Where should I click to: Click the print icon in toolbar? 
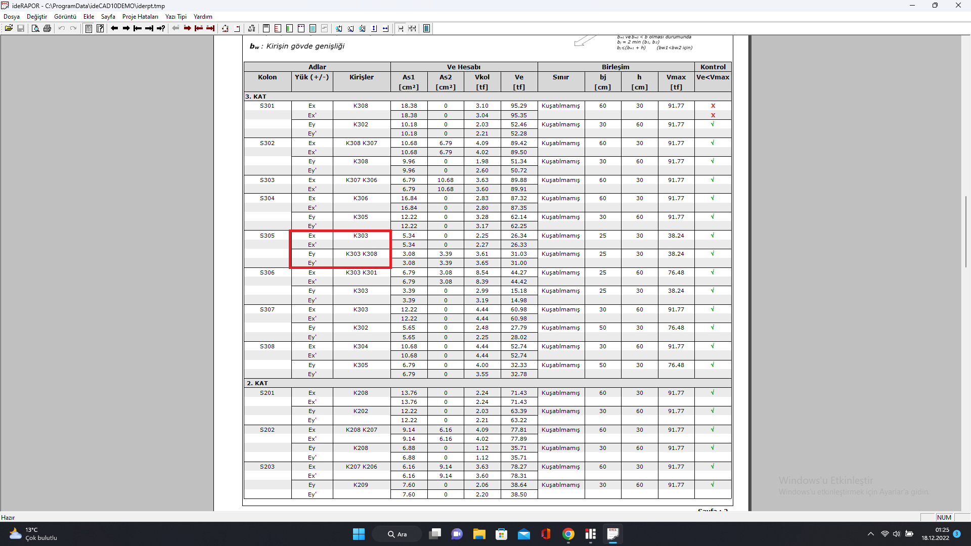click(47, 28)
